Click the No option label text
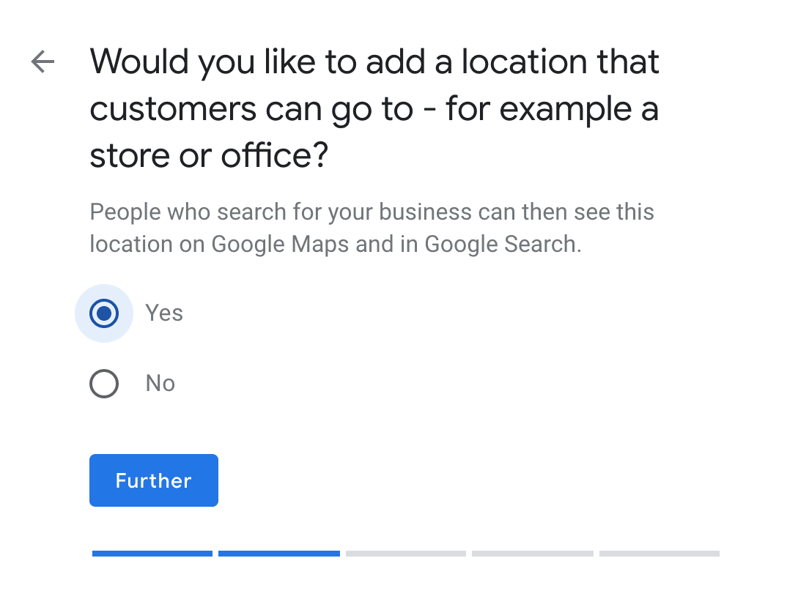 click(160, 383)
